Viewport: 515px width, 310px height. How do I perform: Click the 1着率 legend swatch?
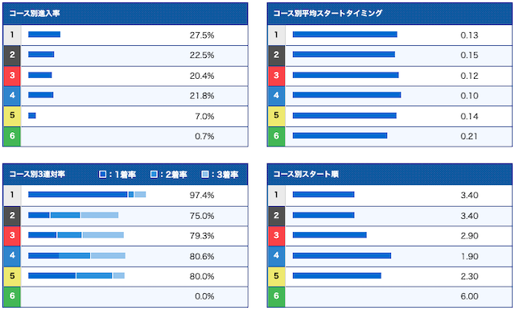[x=102, y=174]
